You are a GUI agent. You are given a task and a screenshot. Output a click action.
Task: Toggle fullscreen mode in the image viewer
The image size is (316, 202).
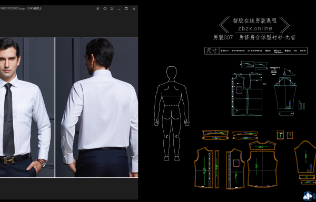[112, 8]
